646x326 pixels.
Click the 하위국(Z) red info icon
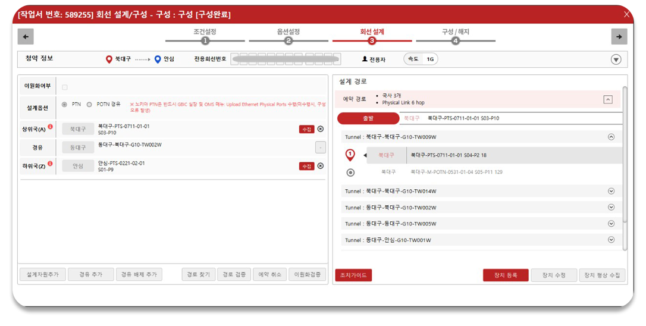pos(50,164)
